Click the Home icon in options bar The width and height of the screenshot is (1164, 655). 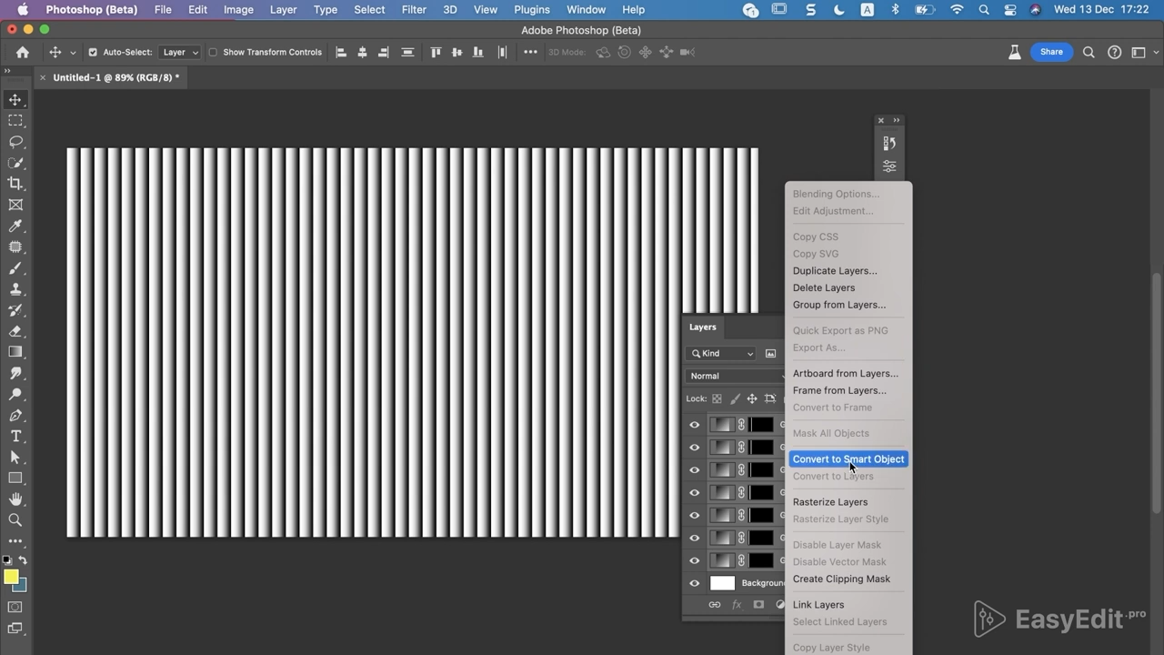click(23, 53)
